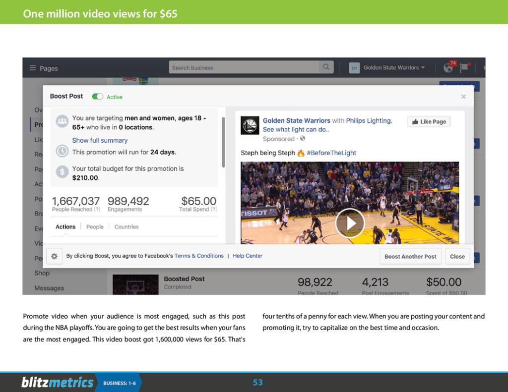Click the page number 53
The image size is (508, 392).
[x=257, y=382]
